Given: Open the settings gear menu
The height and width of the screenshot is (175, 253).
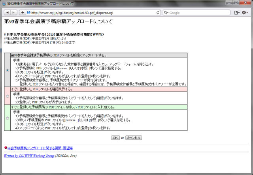Looking at the screenshot, I should tap(245, 12).
